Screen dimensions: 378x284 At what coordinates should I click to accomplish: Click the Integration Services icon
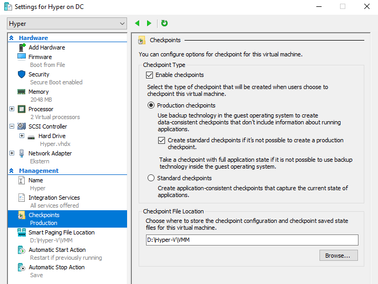tap(22, 198)
